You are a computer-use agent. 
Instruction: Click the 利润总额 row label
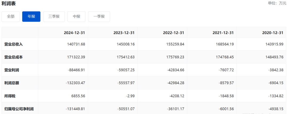[x=12, y=83]
